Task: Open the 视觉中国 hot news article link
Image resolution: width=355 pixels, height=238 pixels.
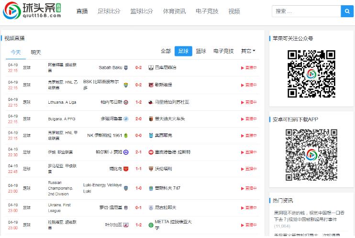Action: (305, 216)
